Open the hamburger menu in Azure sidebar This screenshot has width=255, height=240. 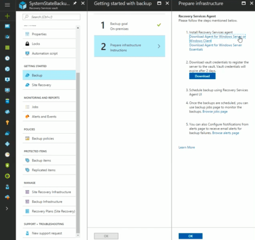(7, 5)
